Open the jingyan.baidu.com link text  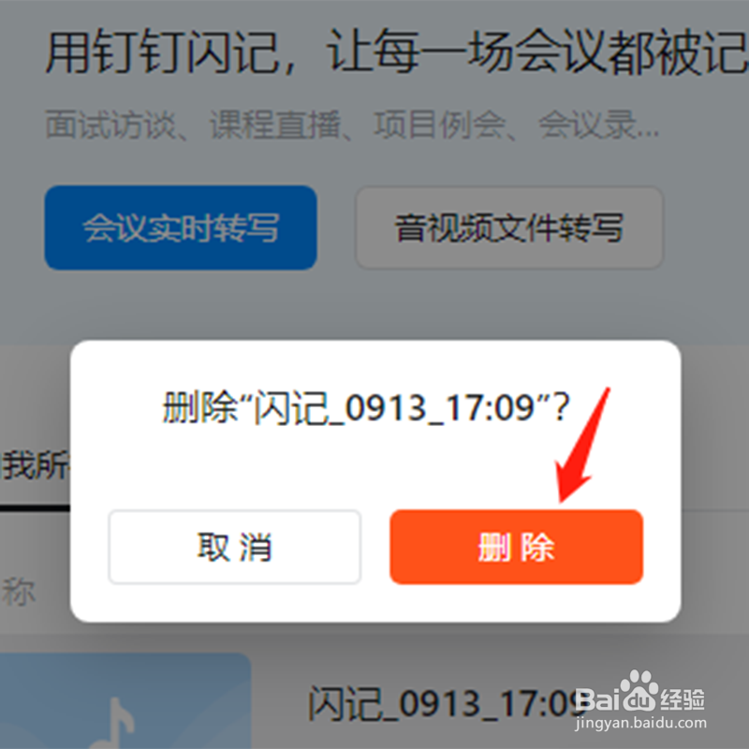click(640, 724)
